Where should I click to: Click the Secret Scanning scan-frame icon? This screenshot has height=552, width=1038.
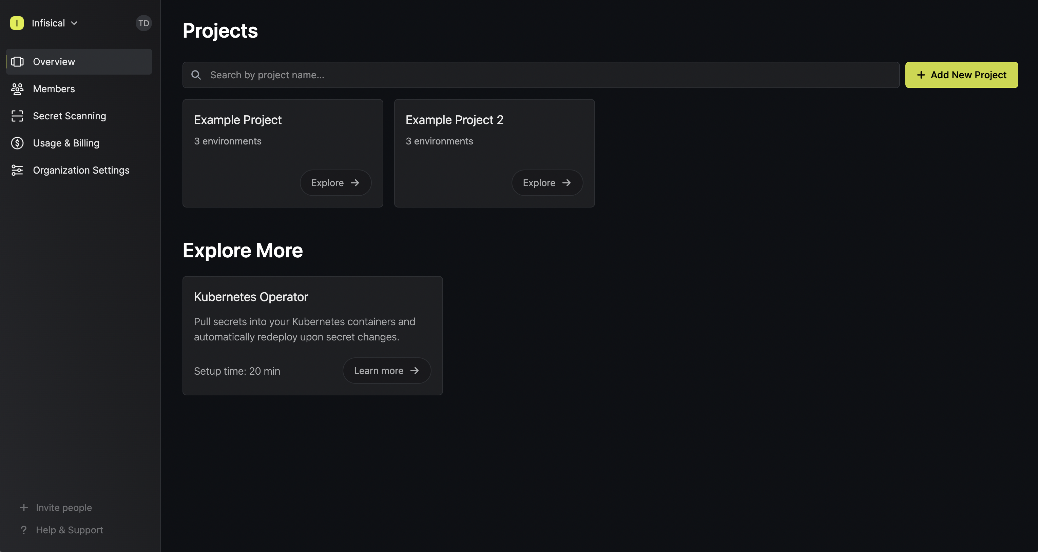(x=17, y=116)
